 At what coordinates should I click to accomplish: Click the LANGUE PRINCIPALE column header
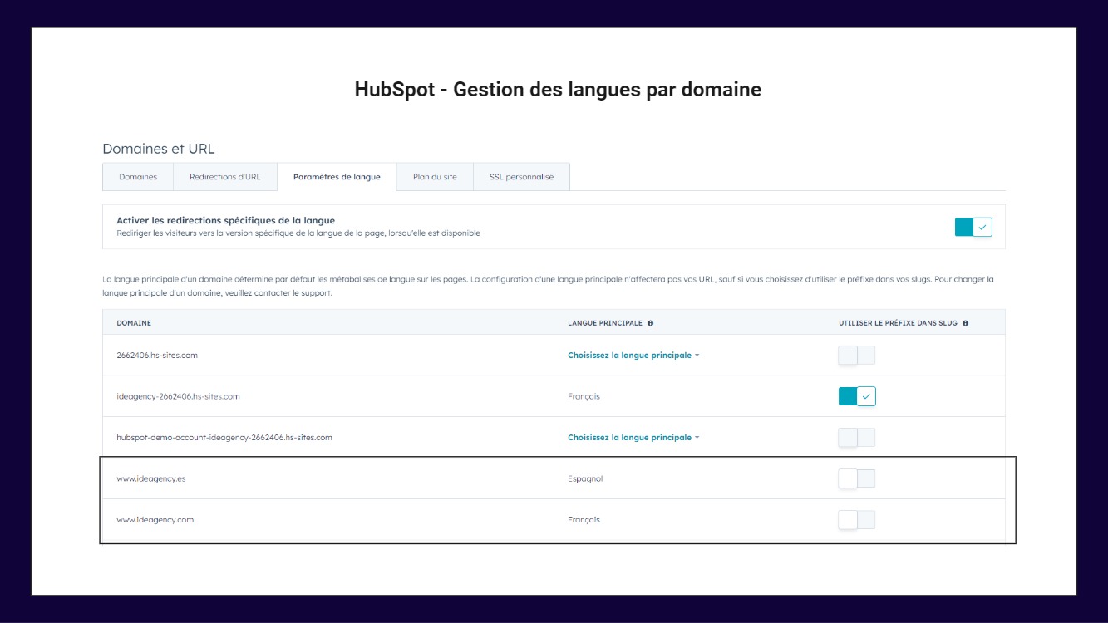pyautogui.click(x=605, y=323)
